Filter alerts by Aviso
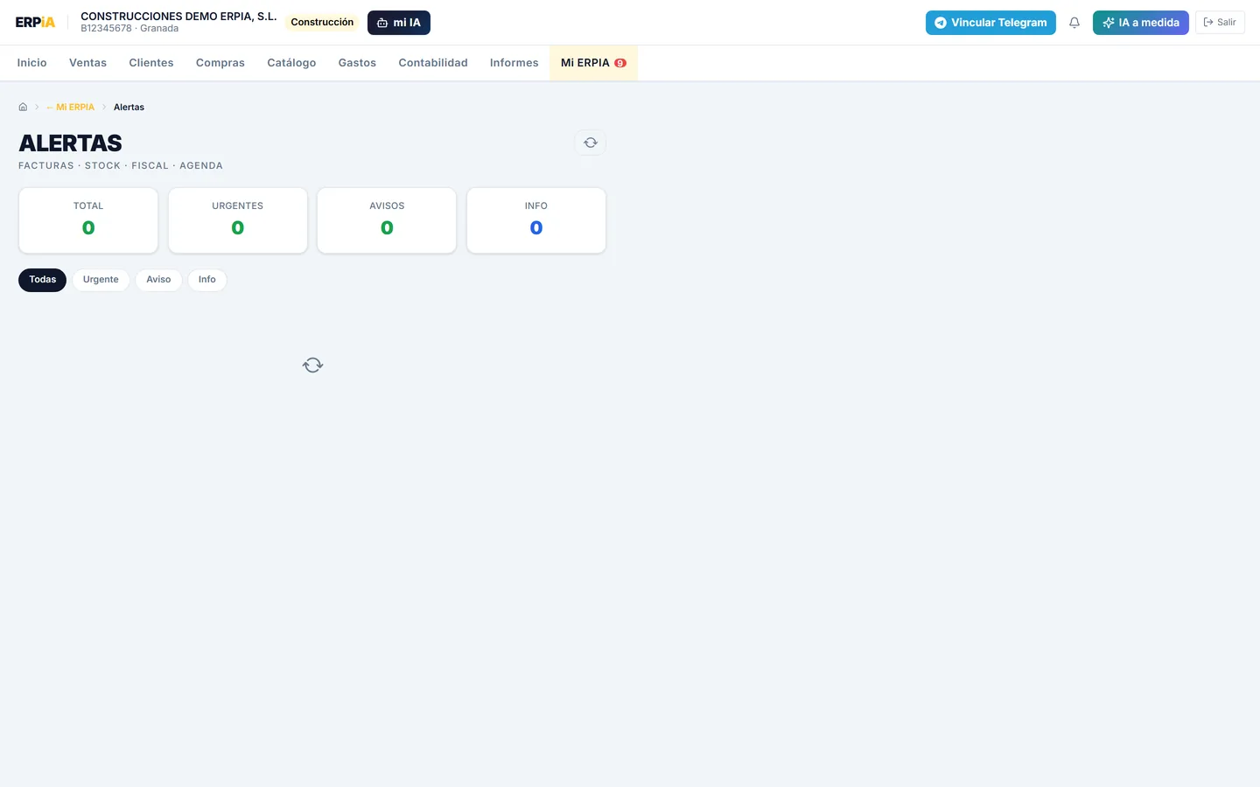 (x=158, y=280)
